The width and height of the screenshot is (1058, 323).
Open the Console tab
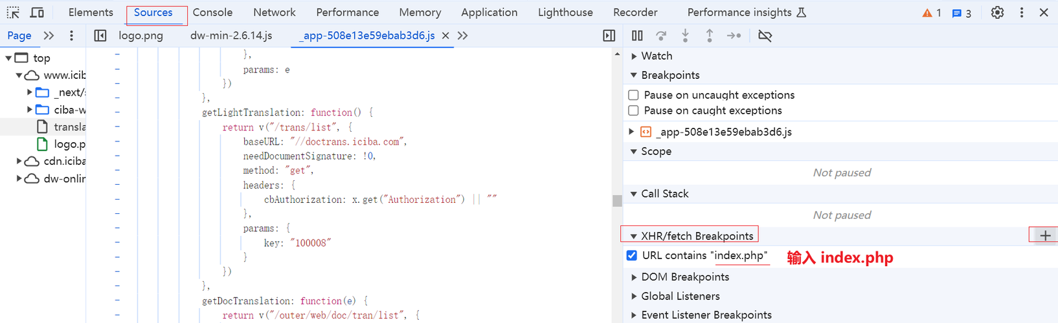point(212,12)
